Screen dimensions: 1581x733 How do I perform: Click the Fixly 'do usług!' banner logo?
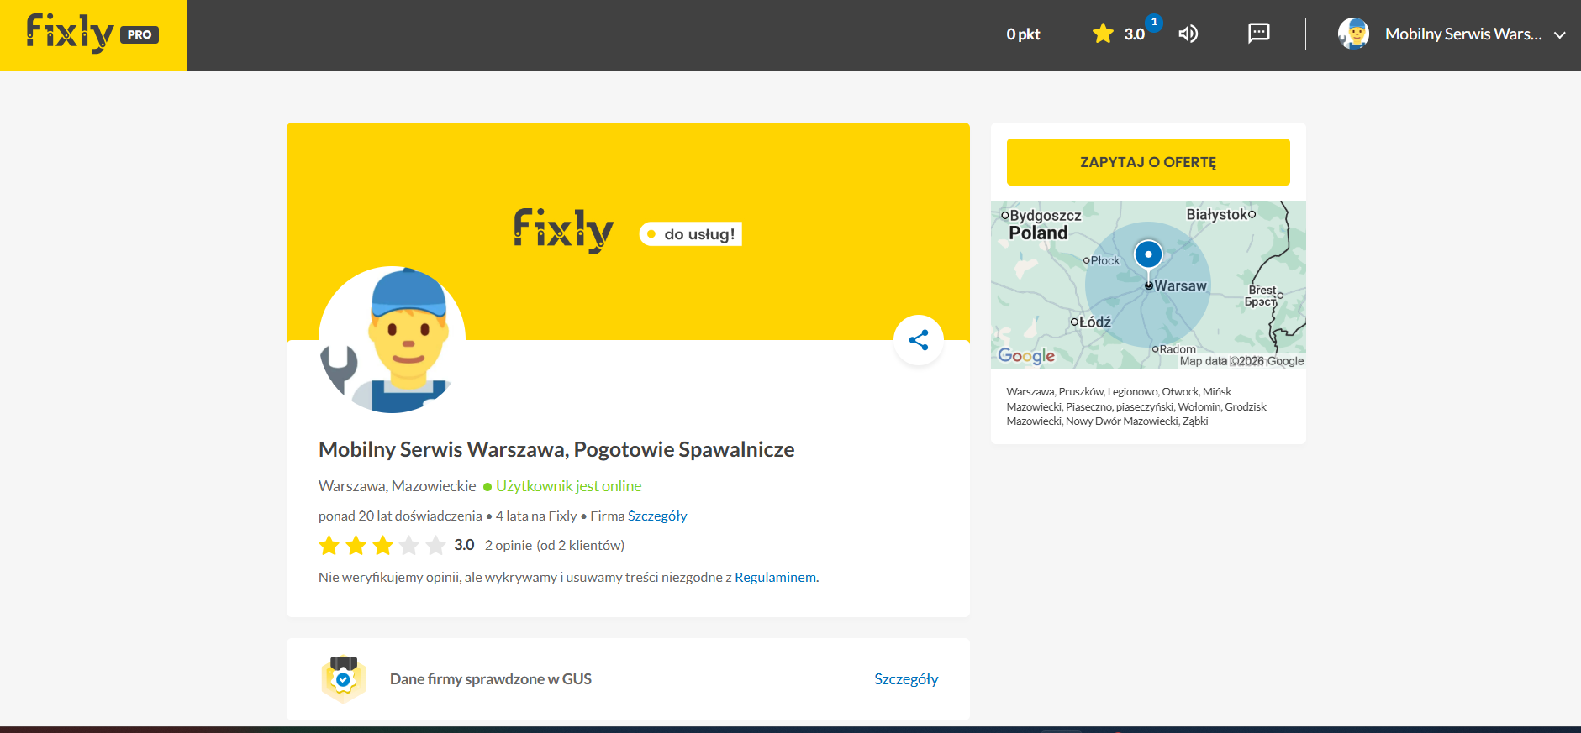click(x=628, y=231)
